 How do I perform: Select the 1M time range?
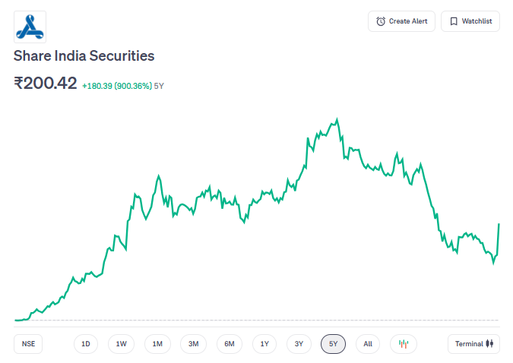coord(157,344)
